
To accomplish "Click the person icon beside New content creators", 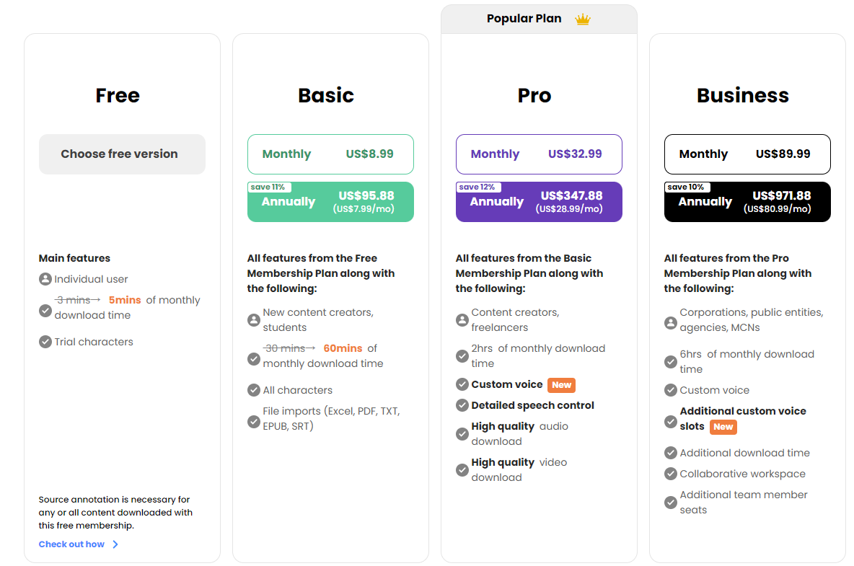I will (x=254, y=319).
